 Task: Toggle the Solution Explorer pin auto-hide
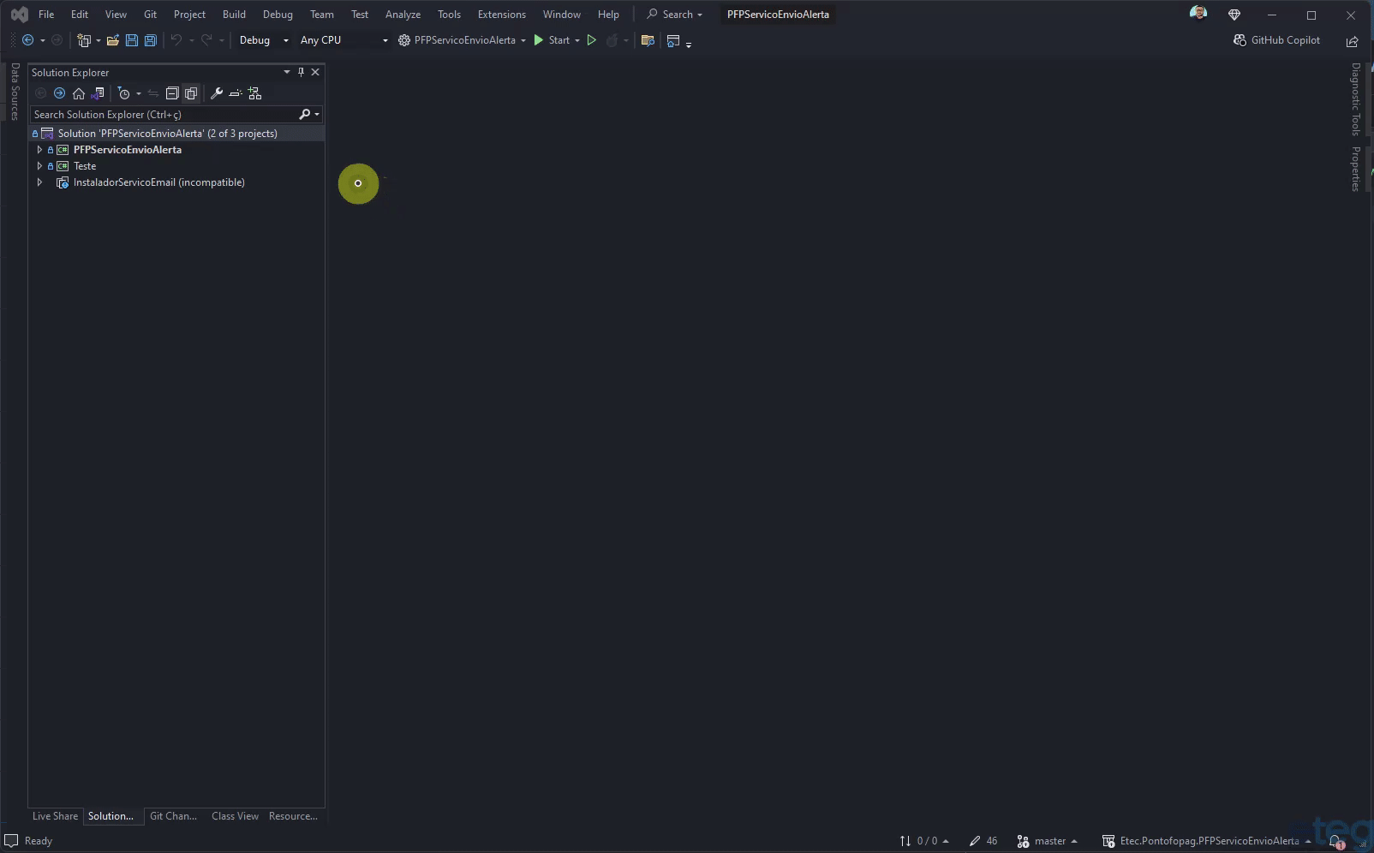pos(301,72)
